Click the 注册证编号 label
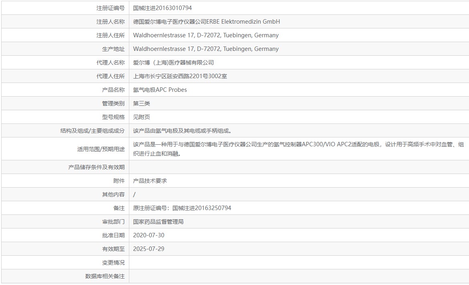469x285 pixels. 110,8
